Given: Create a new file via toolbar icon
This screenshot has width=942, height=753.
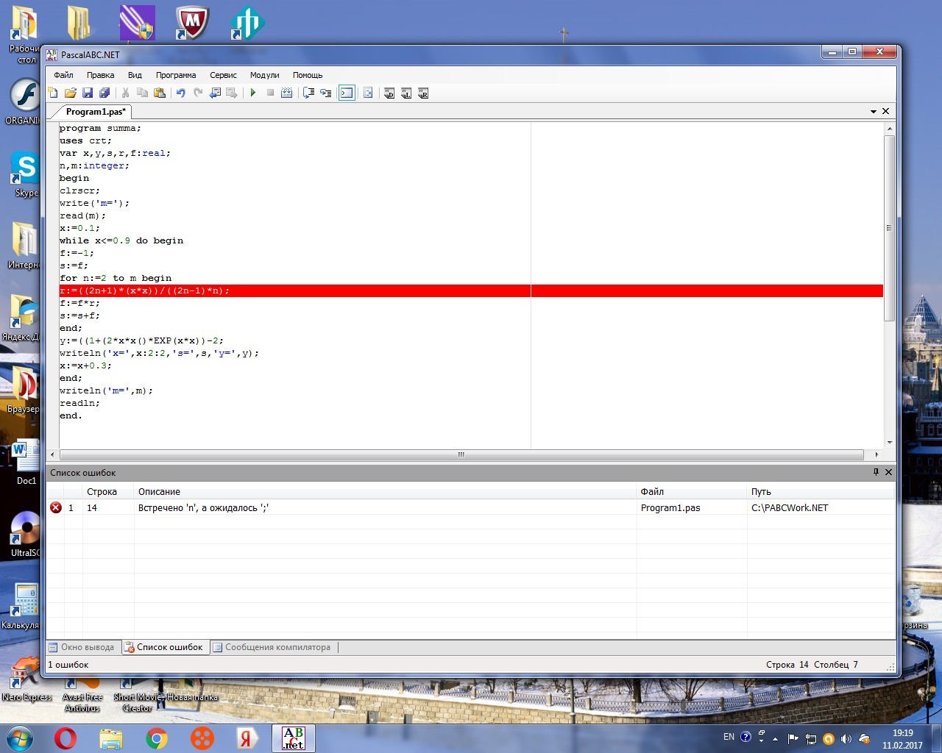Looking at the screenshot, I should click(x=53, y=93).
